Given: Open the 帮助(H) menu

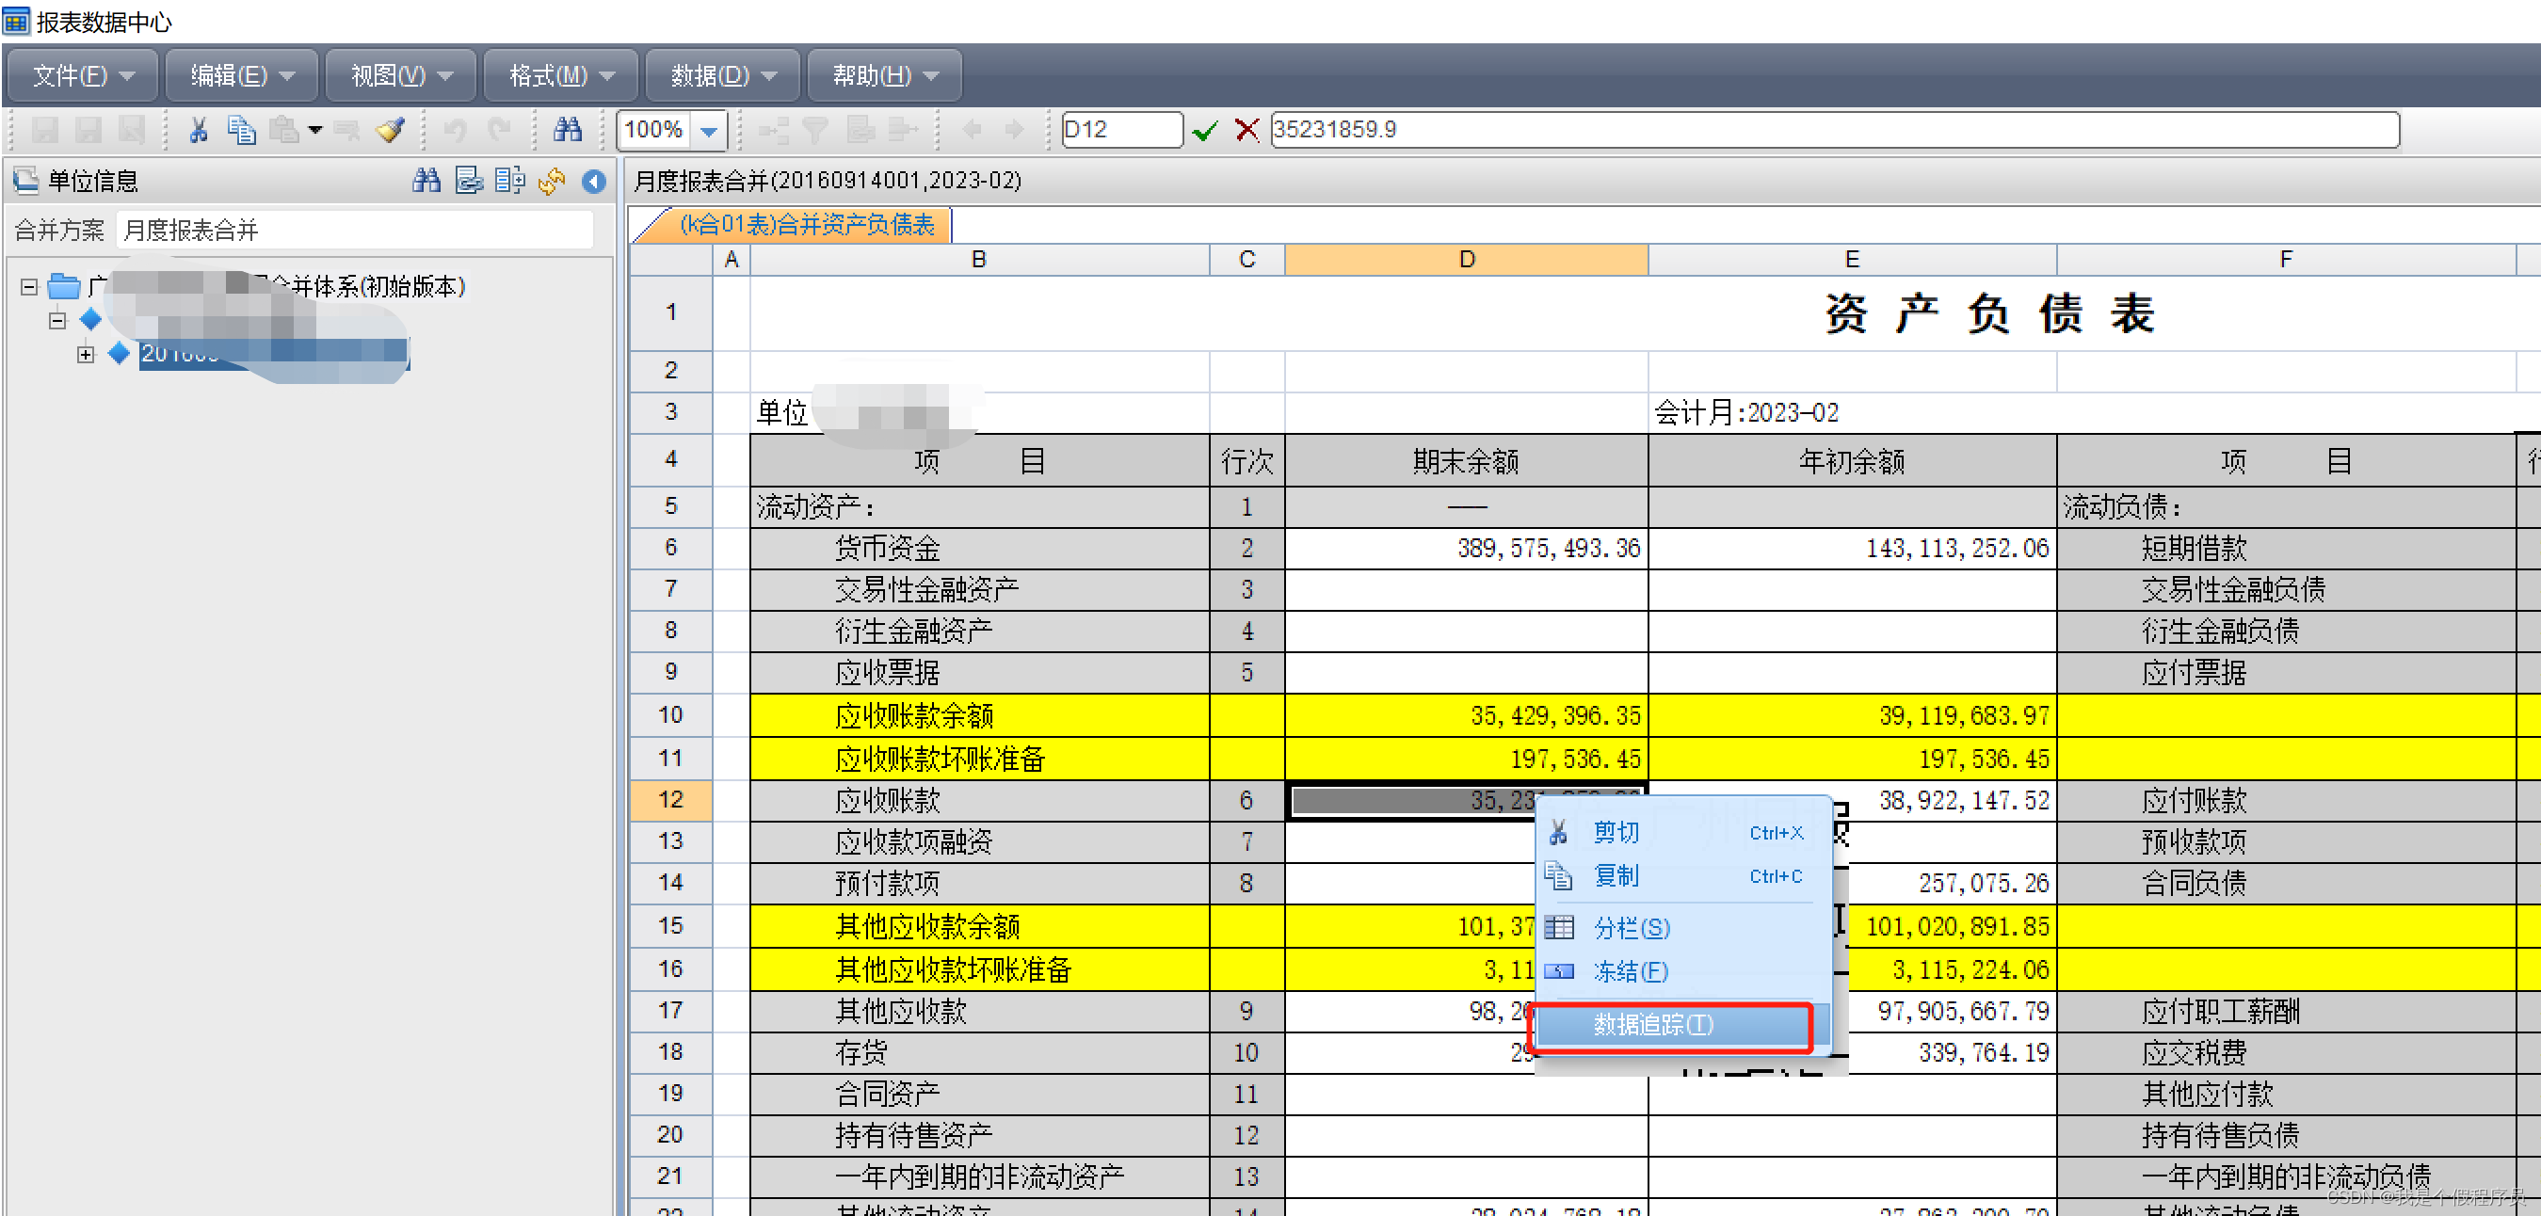Looking at the screenshot, I should [885, 75].
